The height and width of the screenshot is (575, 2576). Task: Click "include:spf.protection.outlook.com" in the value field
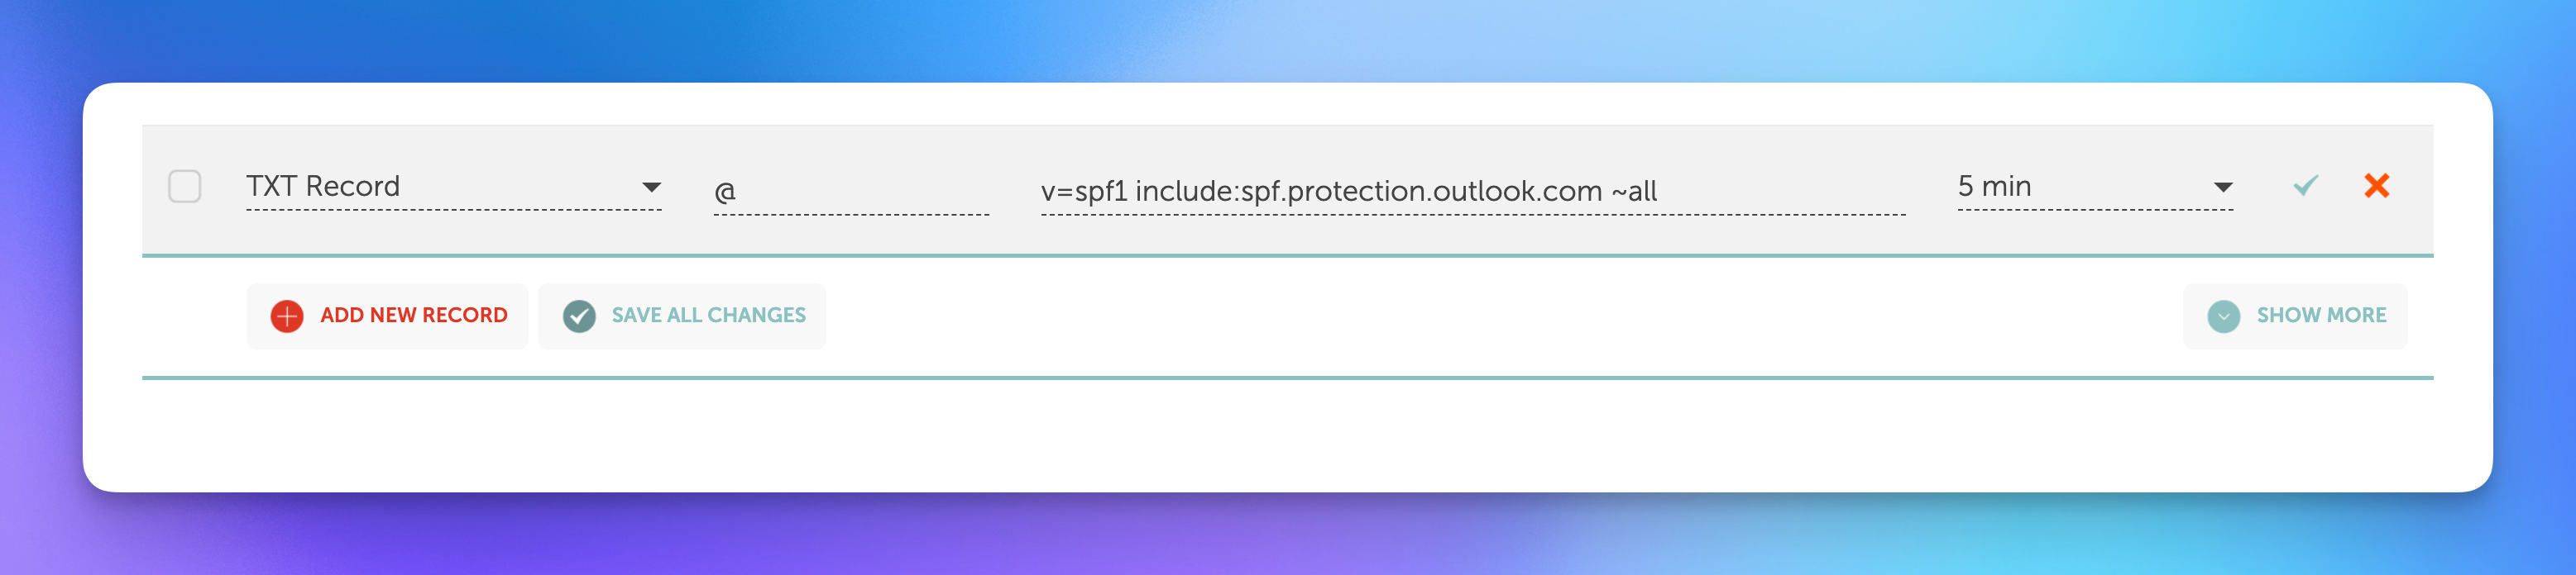(x=1368, y=191)
